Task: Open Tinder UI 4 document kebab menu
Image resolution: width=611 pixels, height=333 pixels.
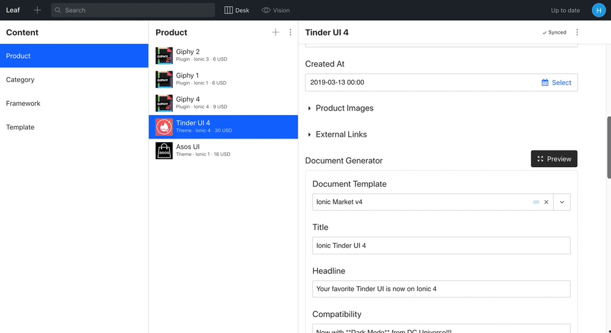Action: (577, 32)
